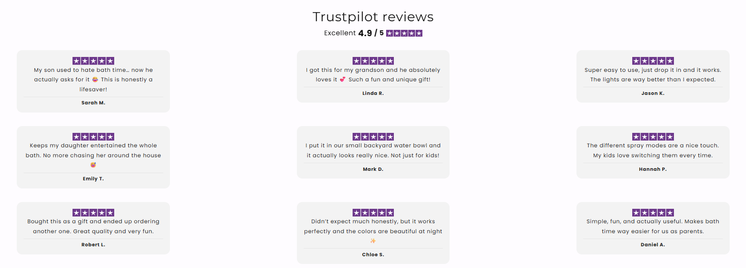Image resolution: width=746 pixels, height=268 pixels.
Task: Click star rating on Linda R. review
Action: click(x=373, y=61)
